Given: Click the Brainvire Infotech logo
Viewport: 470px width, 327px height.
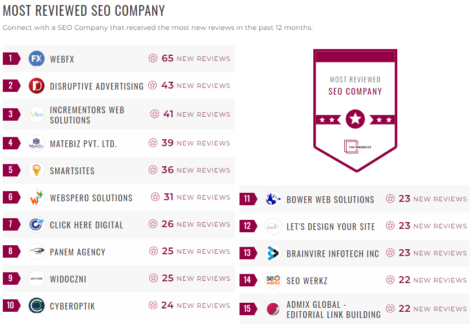Looking at the screenshot, I should pyautogui.click(x=273, y=253).
